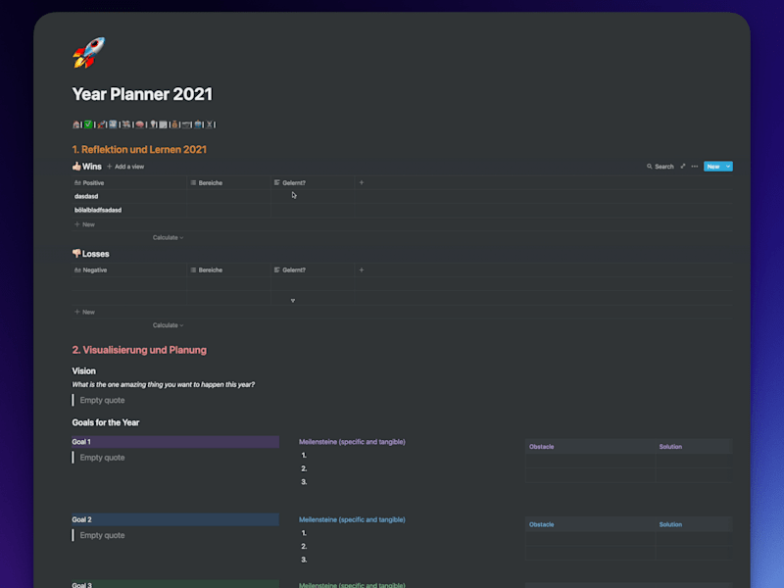Click the empty quote under Goal 2

click(x=103, y=535)
